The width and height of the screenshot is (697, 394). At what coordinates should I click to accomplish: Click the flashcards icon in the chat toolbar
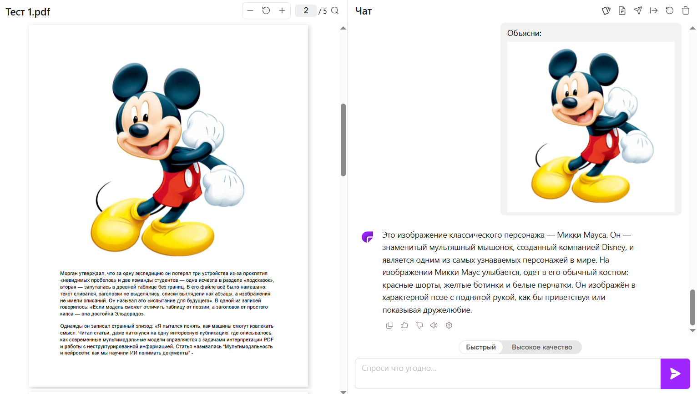[606, 10]
